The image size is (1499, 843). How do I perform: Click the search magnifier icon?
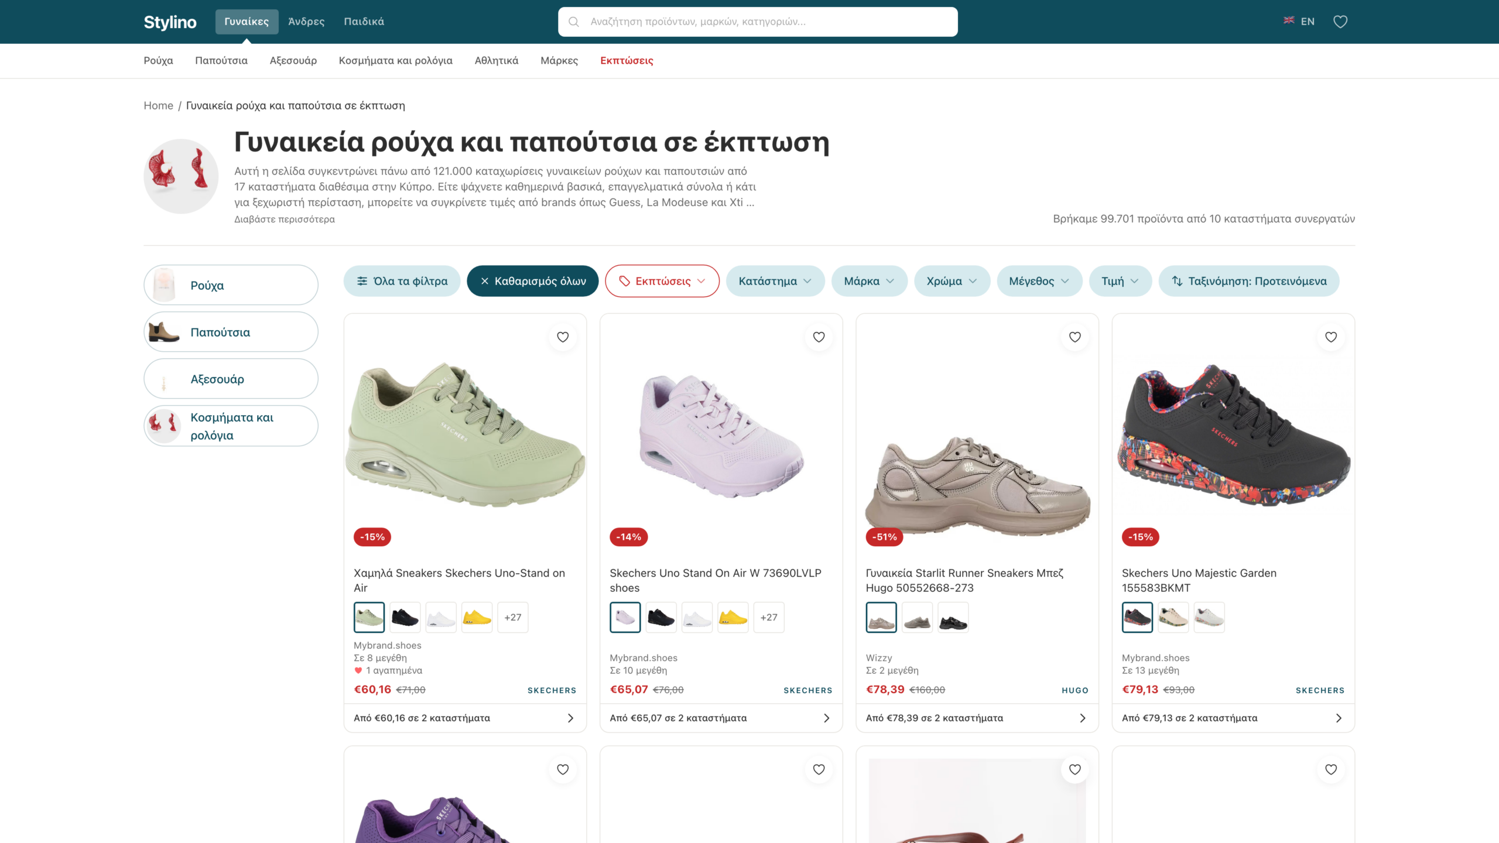click(574, 22)
